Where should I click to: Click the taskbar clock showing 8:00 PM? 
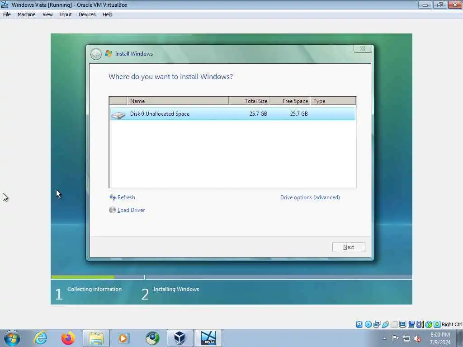click(x=440, y=338)
